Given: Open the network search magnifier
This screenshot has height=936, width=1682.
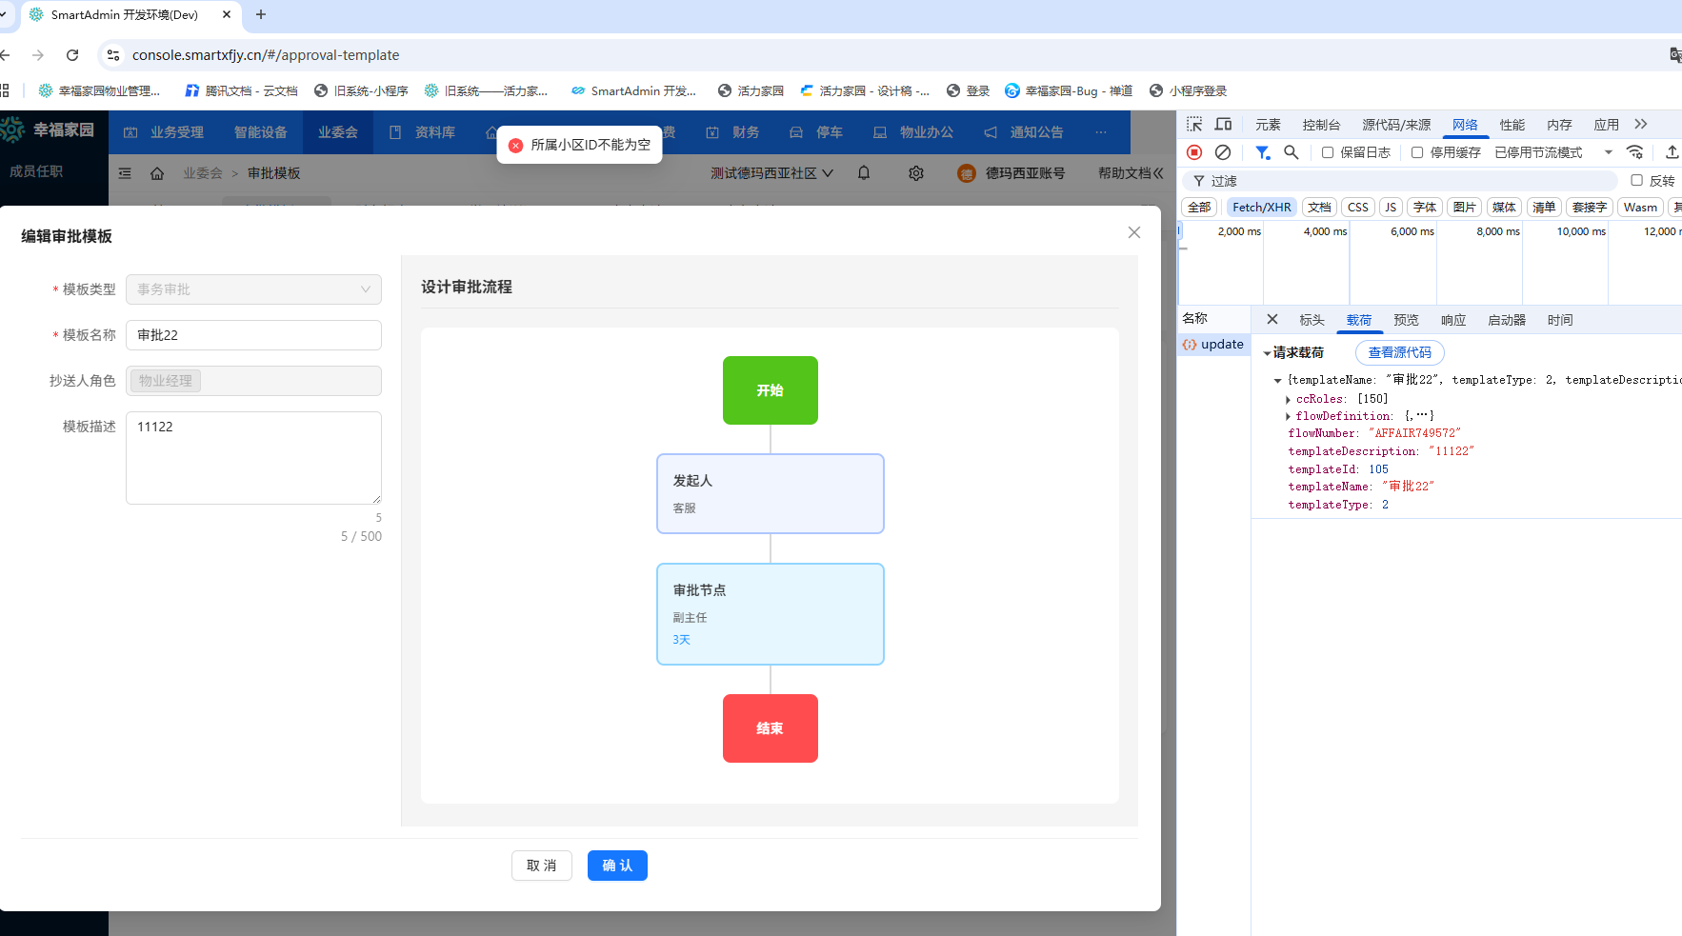Looking at the screenshot, I should tap(1291, 152).
